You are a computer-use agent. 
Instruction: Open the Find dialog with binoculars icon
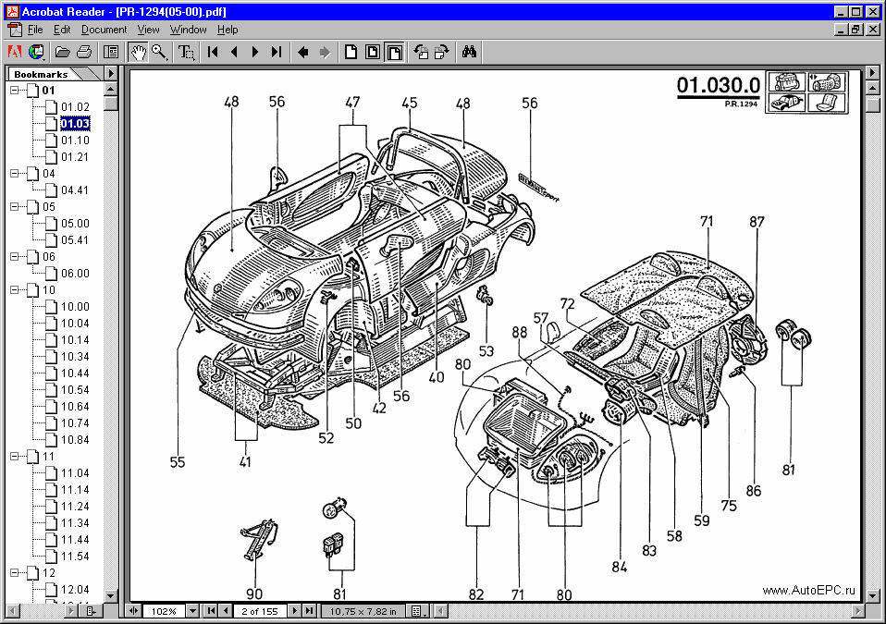(x=469, y=53)
